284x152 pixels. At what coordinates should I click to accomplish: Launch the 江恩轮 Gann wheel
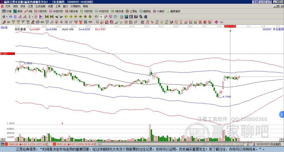pos(131,11)
